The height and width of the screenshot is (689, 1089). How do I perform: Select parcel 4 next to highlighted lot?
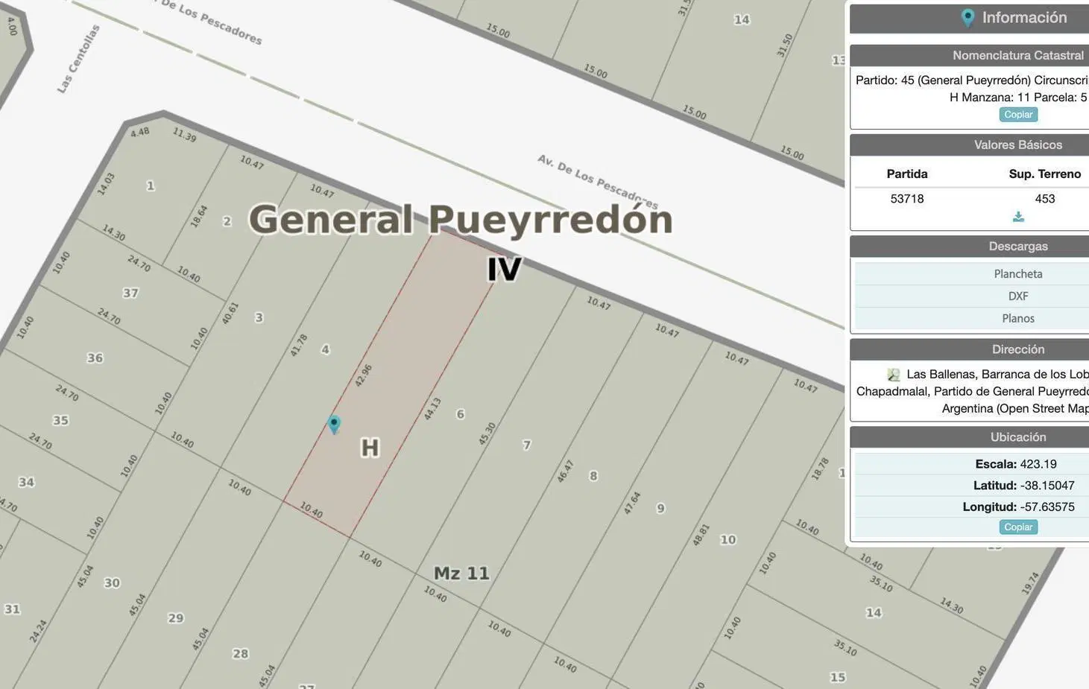click(325, 349)
